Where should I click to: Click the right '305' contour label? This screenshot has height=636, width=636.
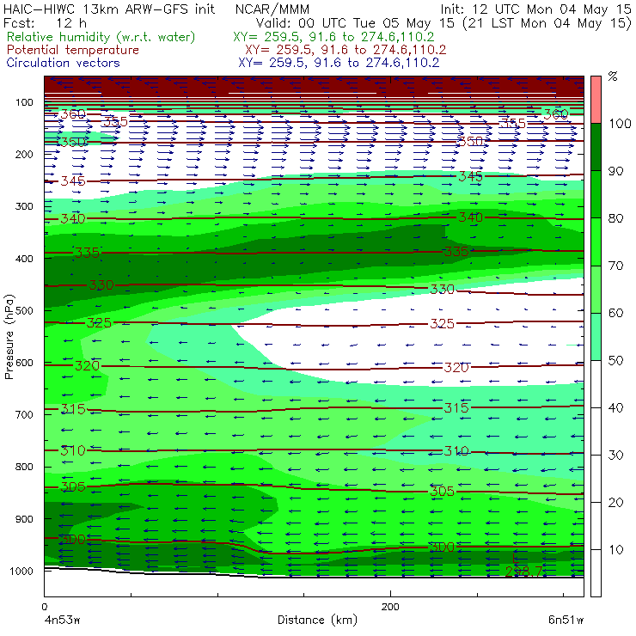pos(442,492)
